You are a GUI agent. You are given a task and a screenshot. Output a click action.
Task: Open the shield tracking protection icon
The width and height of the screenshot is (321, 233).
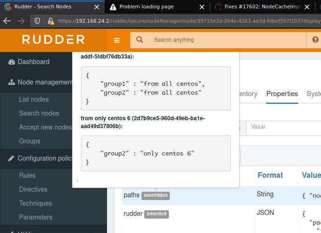[x=37, y=21]
